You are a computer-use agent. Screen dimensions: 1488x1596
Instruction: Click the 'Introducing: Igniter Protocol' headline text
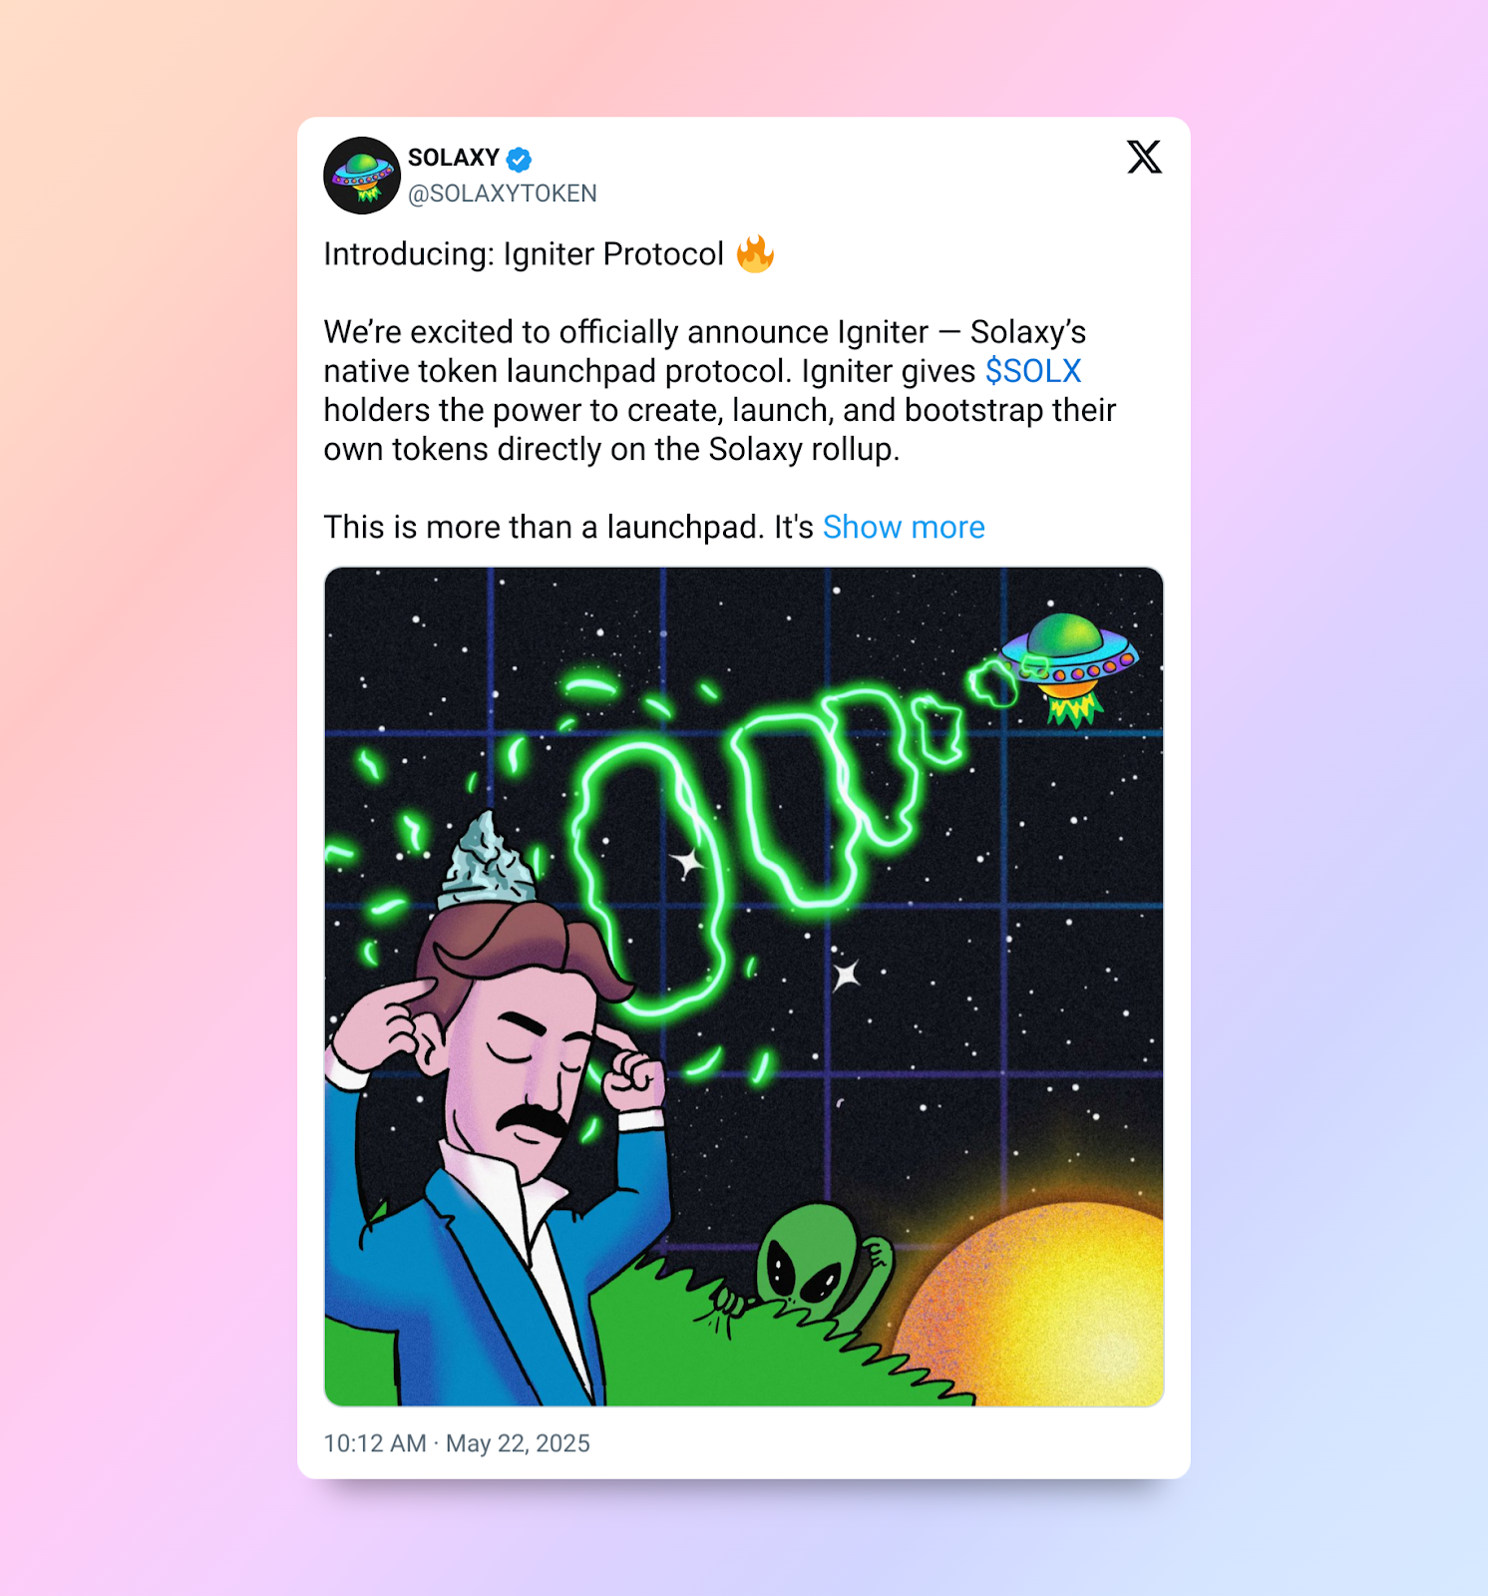coord(524,254)
